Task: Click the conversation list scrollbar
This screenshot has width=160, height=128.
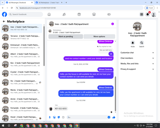Action: 44,46
